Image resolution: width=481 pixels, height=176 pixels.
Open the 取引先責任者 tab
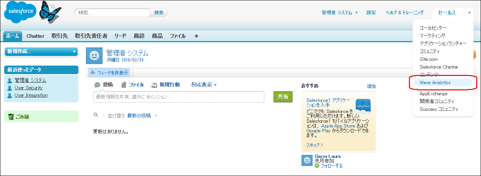(x=91, y=36)
